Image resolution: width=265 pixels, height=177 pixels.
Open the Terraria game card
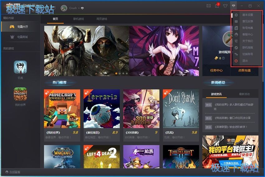point(102,109)
